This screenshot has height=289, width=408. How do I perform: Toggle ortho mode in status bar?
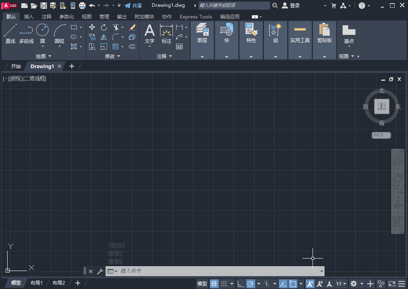(x=241, y=283)
